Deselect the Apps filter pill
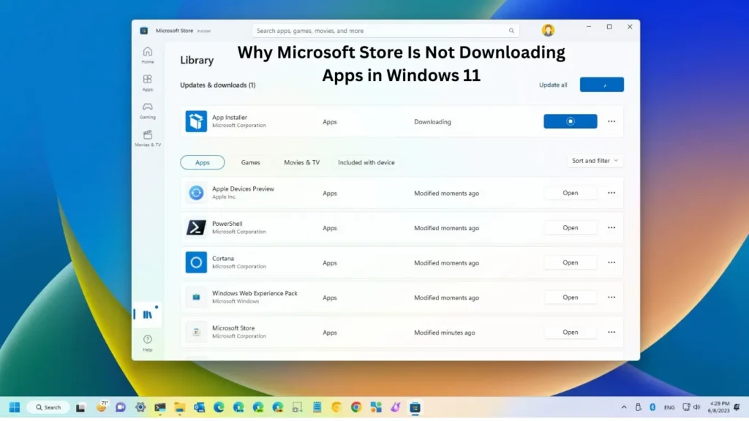This screenshot has width=749, height=421. pyautogui.click(x=202, y=162)
